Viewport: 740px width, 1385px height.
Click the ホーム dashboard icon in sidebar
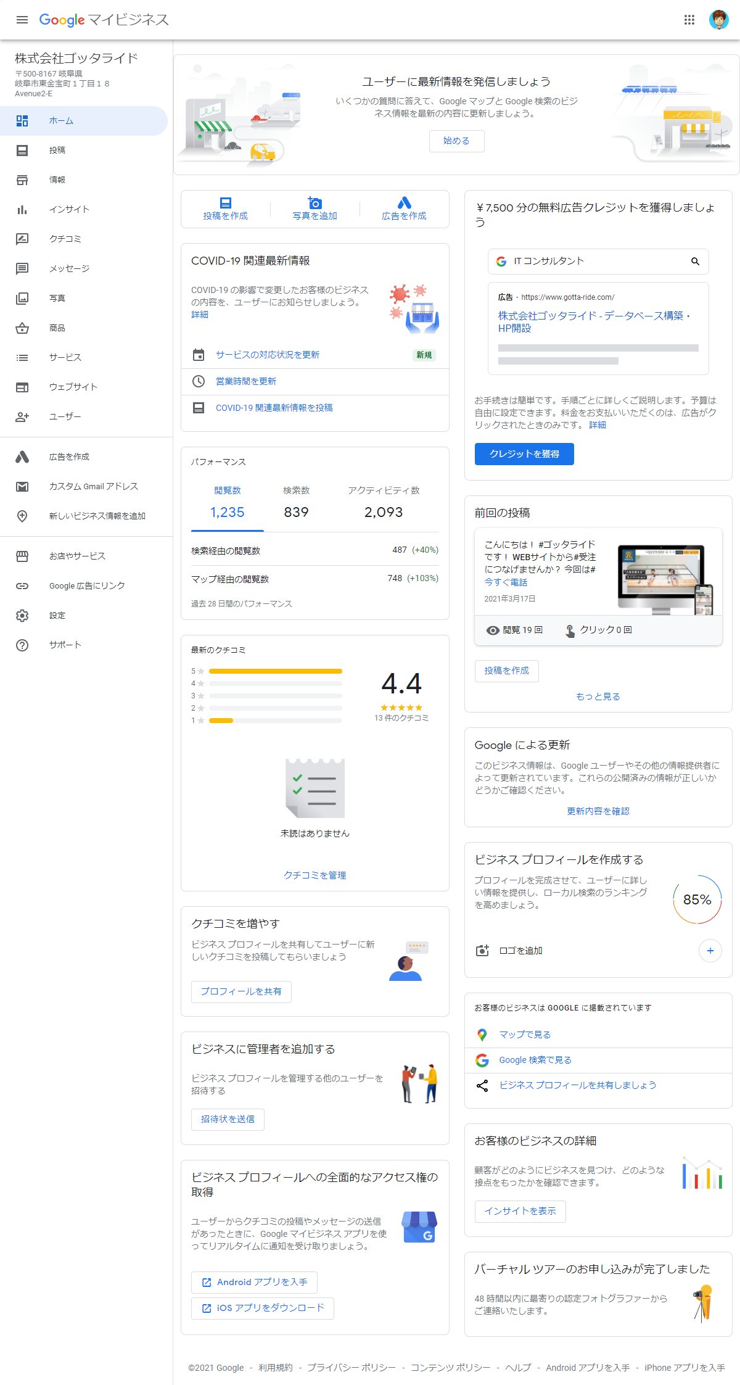click(22, 121)
